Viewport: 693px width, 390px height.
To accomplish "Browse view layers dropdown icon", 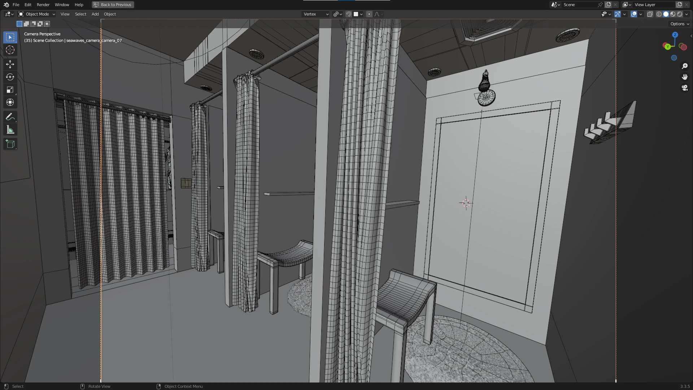I will click(627, 5).
